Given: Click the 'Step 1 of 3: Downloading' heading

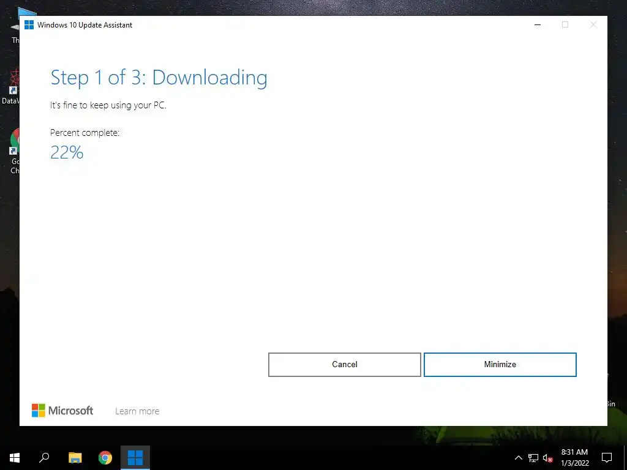Looking at the screenshot, I should pos(159,78).
